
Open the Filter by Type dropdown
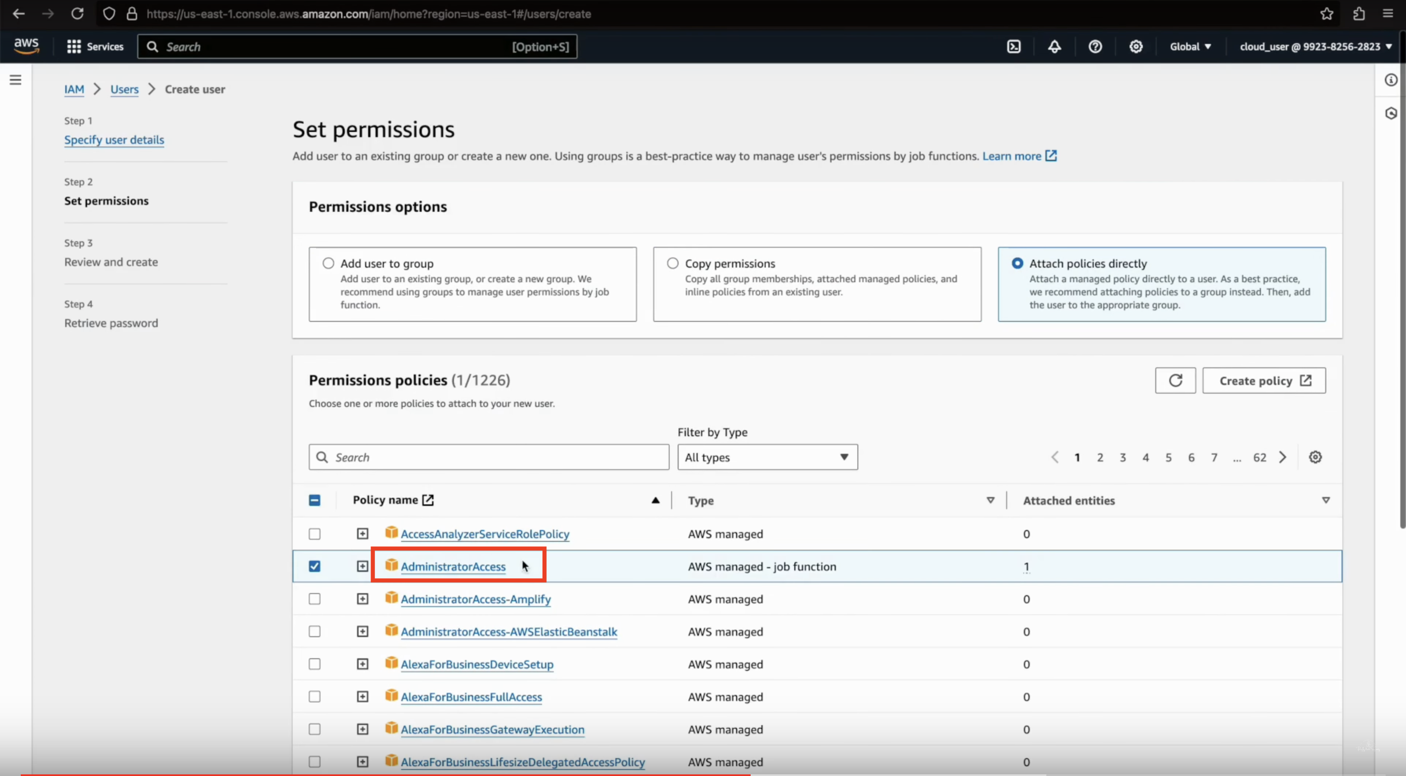[767, 457]
